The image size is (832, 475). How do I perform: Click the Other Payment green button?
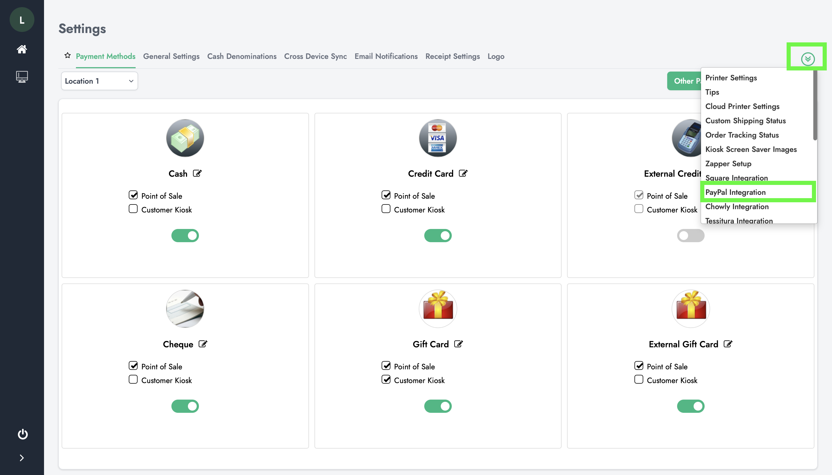click(x=684, y=81)
